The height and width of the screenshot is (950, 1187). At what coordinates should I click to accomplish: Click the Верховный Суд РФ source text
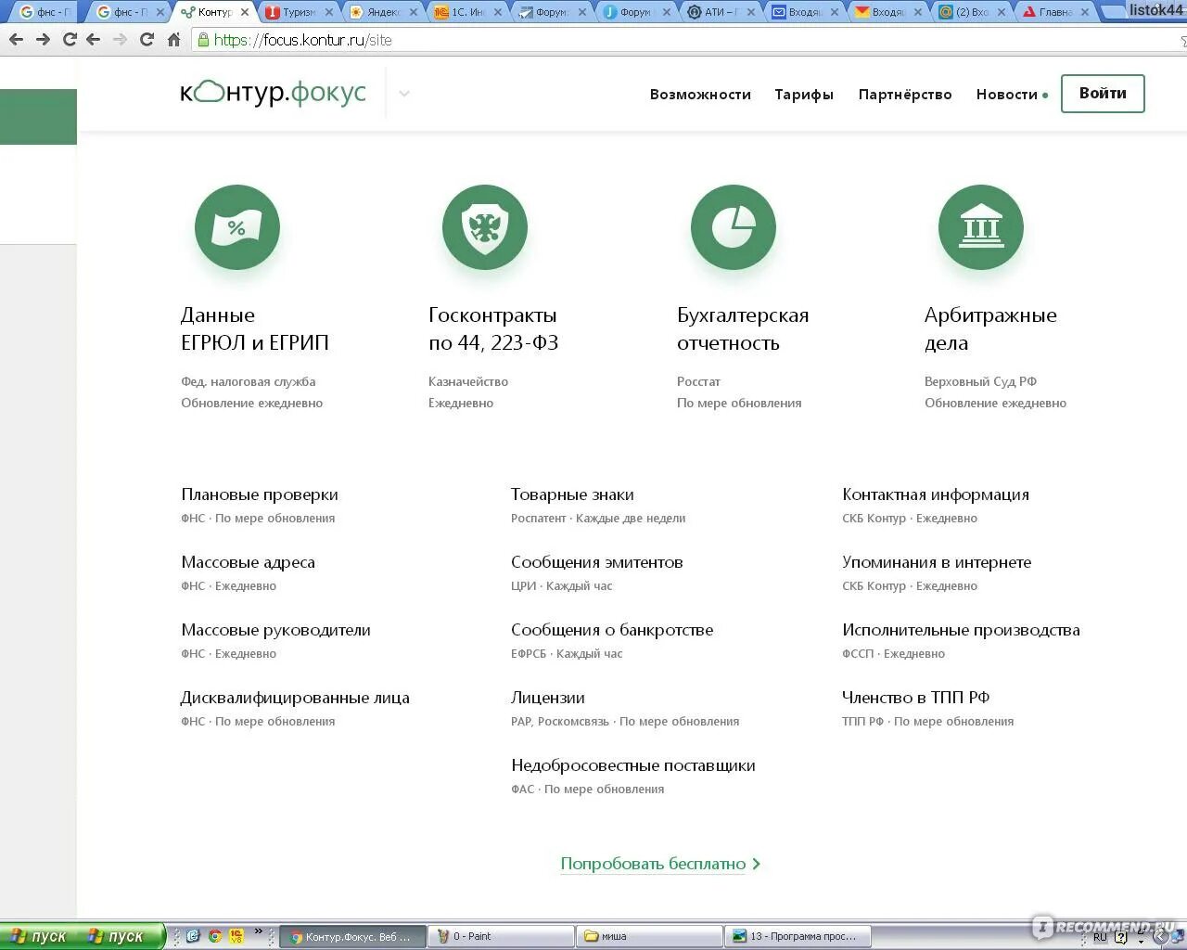point(980,381)
